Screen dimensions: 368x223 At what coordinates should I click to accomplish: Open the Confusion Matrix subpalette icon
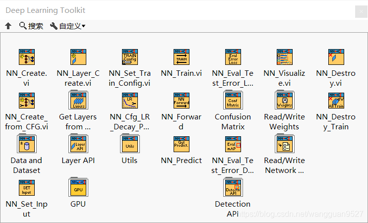[x=233, y=100]
